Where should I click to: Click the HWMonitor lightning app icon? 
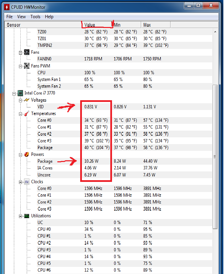[7, 7]
